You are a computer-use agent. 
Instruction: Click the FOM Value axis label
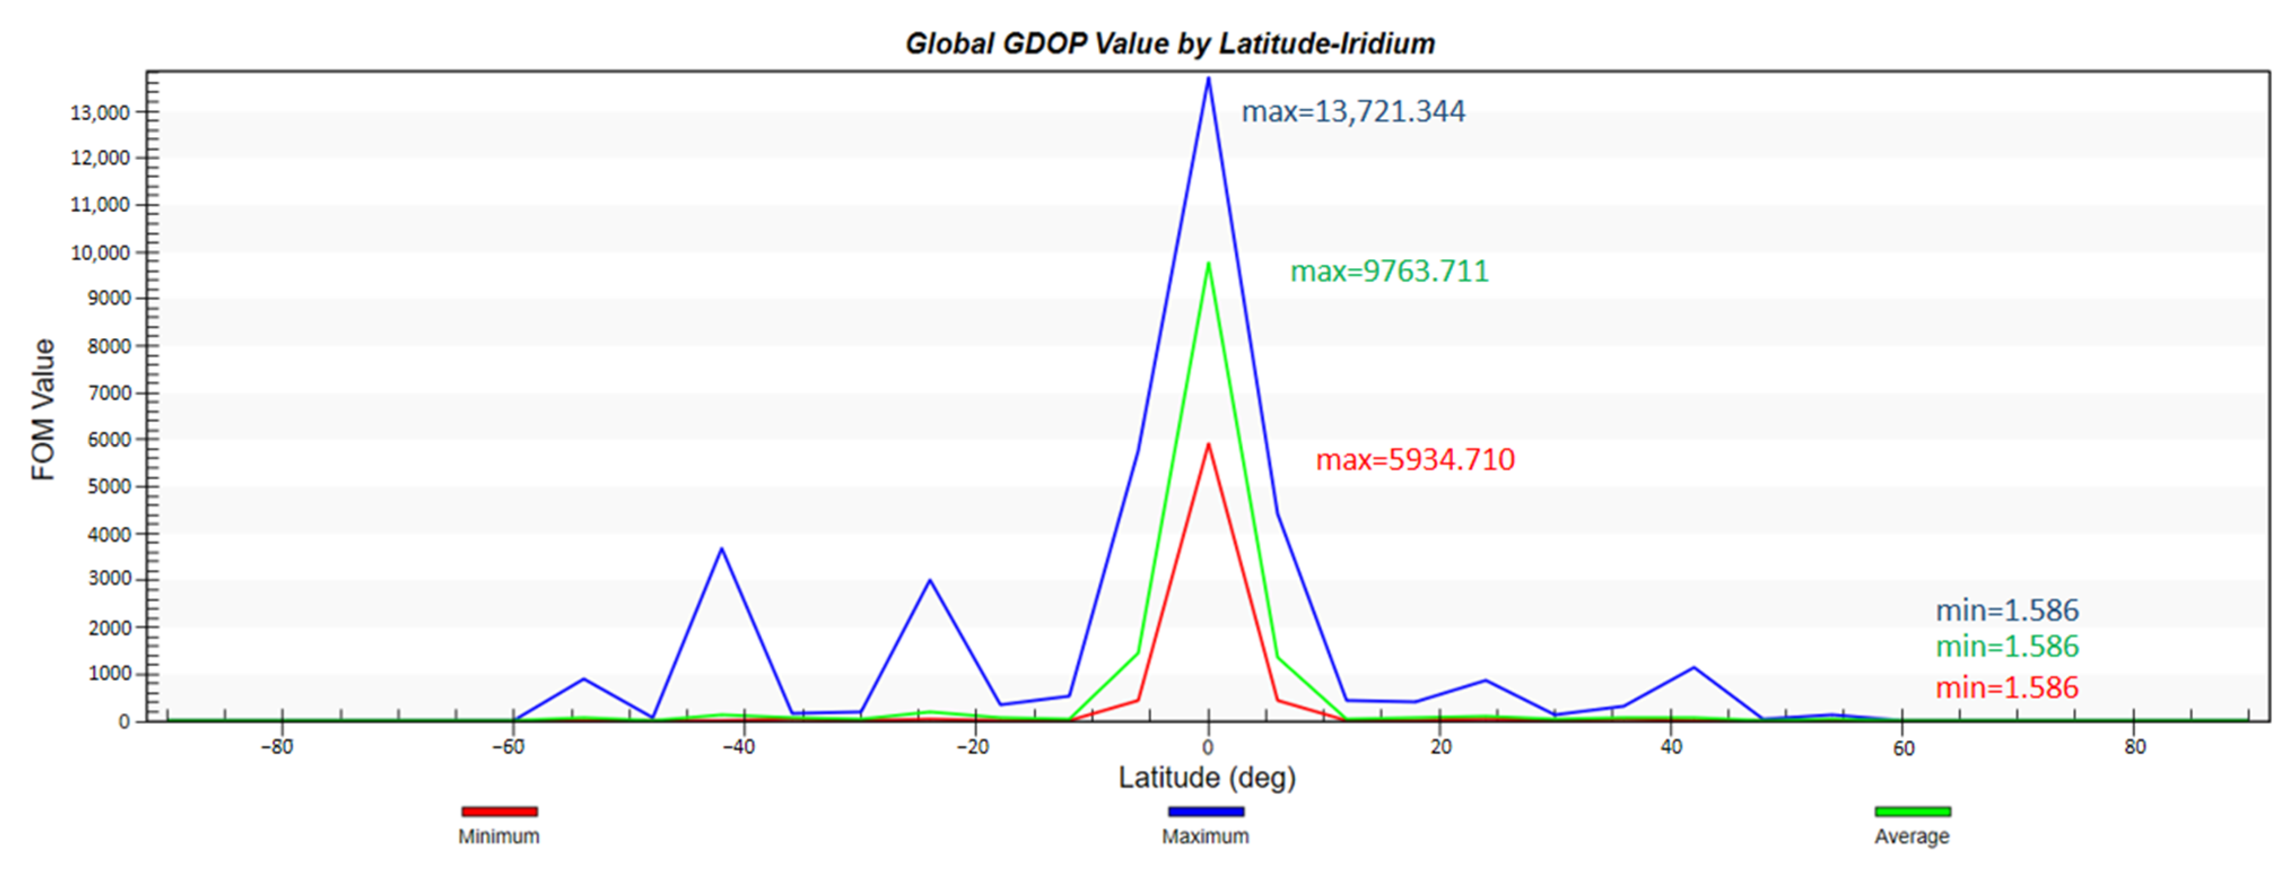(43, 409)
